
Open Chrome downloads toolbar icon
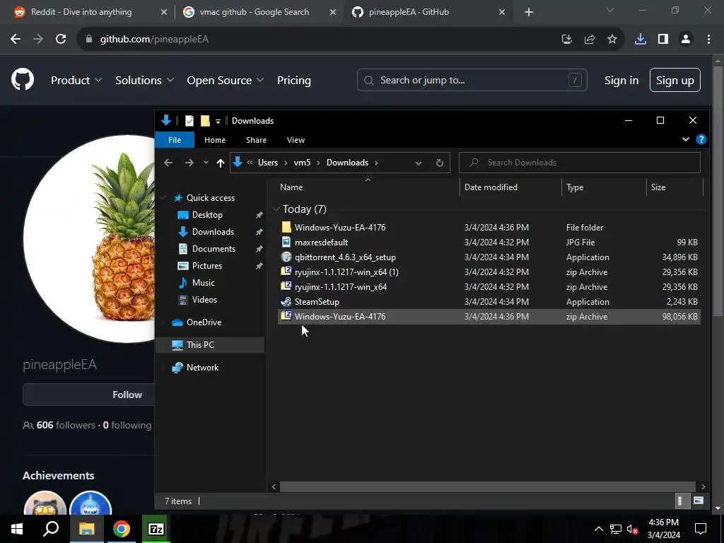pyautogui.click(x=641, y=40)
